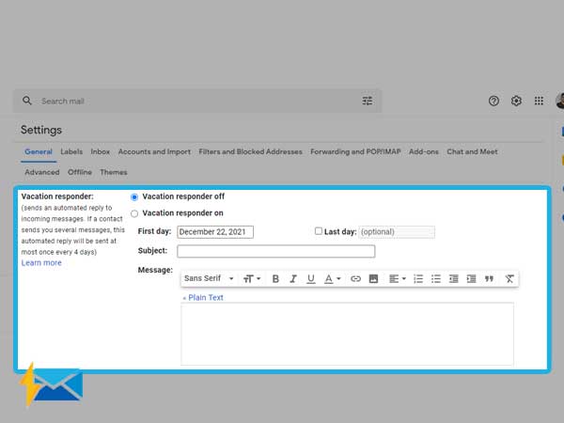Decrease the indent of text

pos(454,279)
